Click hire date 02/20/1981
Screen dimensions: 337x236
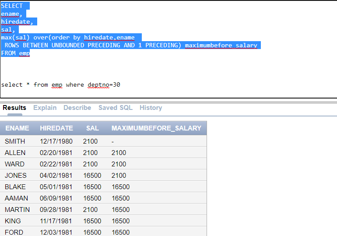[56, 153]
